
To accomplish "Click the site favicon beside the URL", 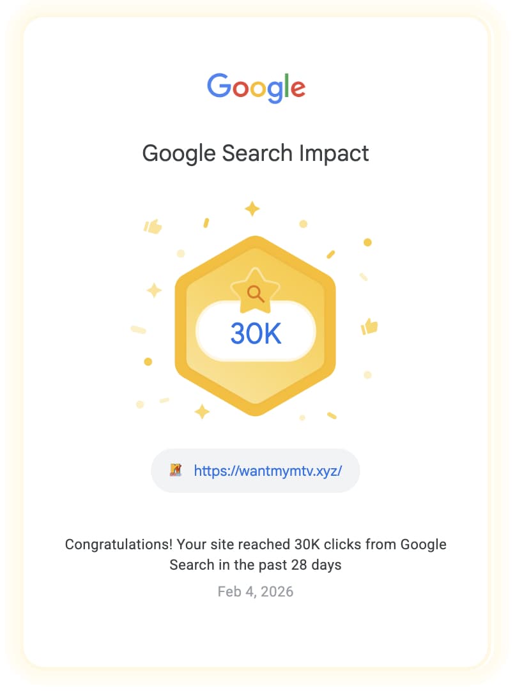I will click(x=176, y=471).
